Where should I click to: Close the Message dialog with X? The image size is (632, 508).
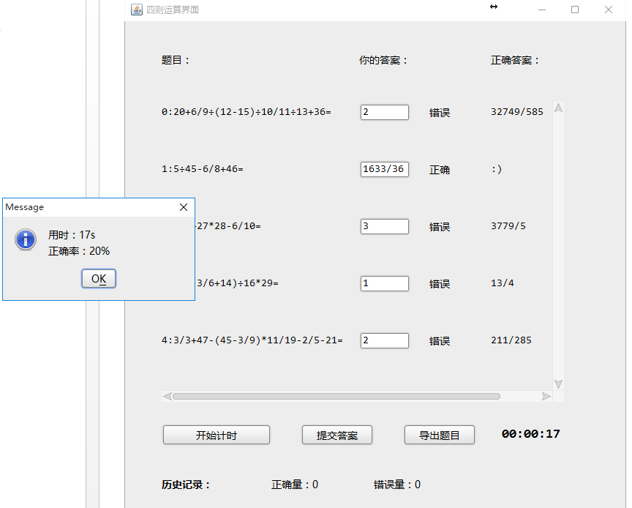[184, 207]
